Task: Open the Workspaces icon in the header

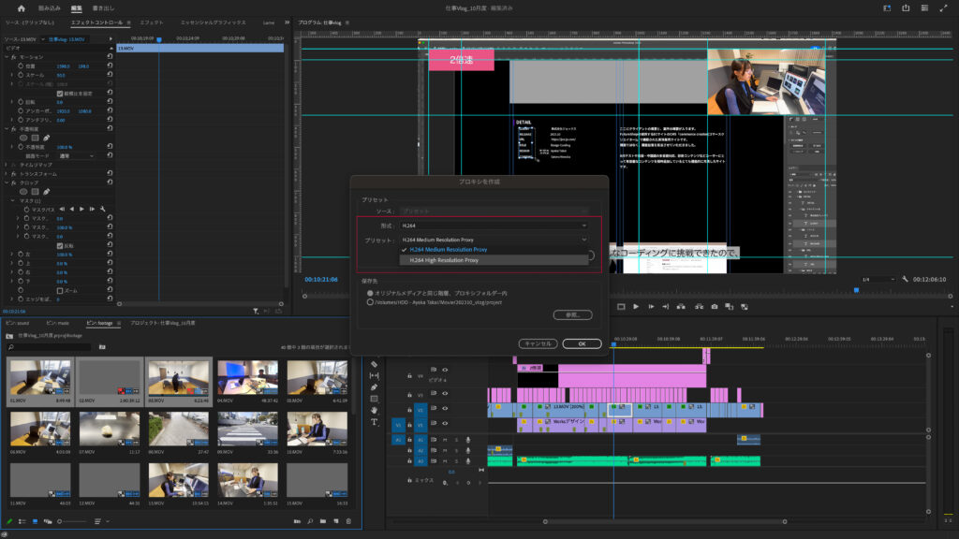Action: pyautogui.click(x=887, y=7)
